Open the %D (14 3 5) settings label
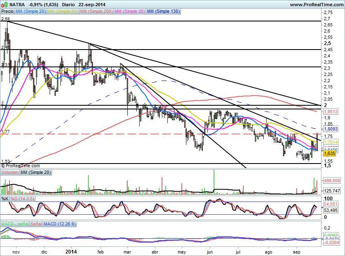The height and width of the screenshot is (256, 345). point(22,199)
